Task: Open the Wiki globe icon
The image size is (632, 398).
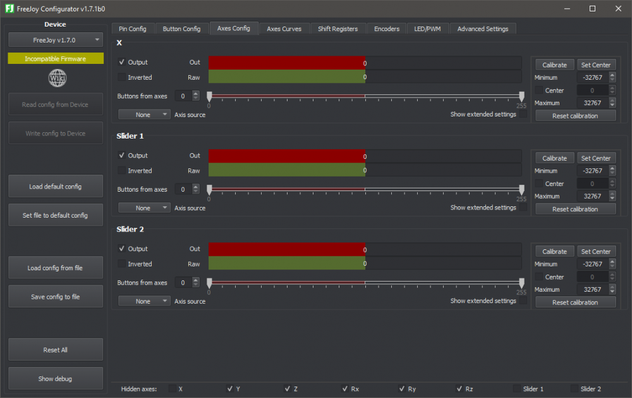Action: coord(57,78)
